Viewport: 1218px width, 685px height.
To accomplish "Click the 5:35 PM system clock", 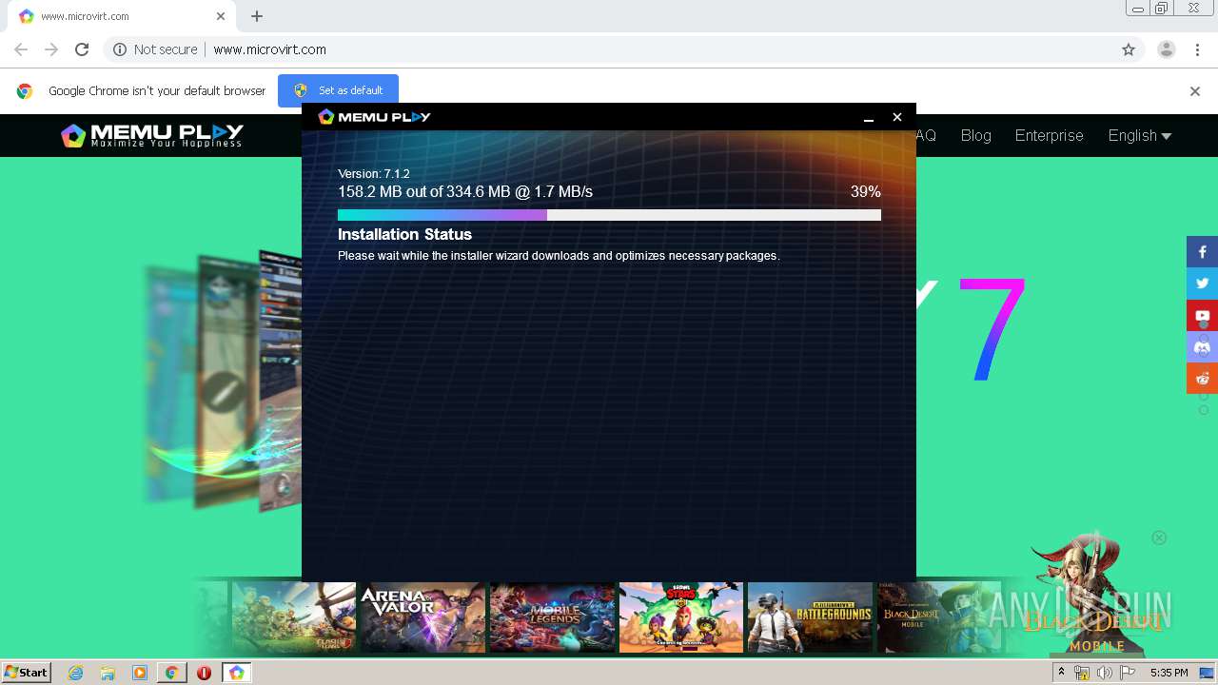I will [1169, 673].
